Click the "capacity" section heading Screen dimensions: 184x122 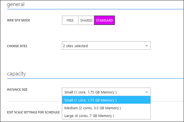(x=17, y=74)
